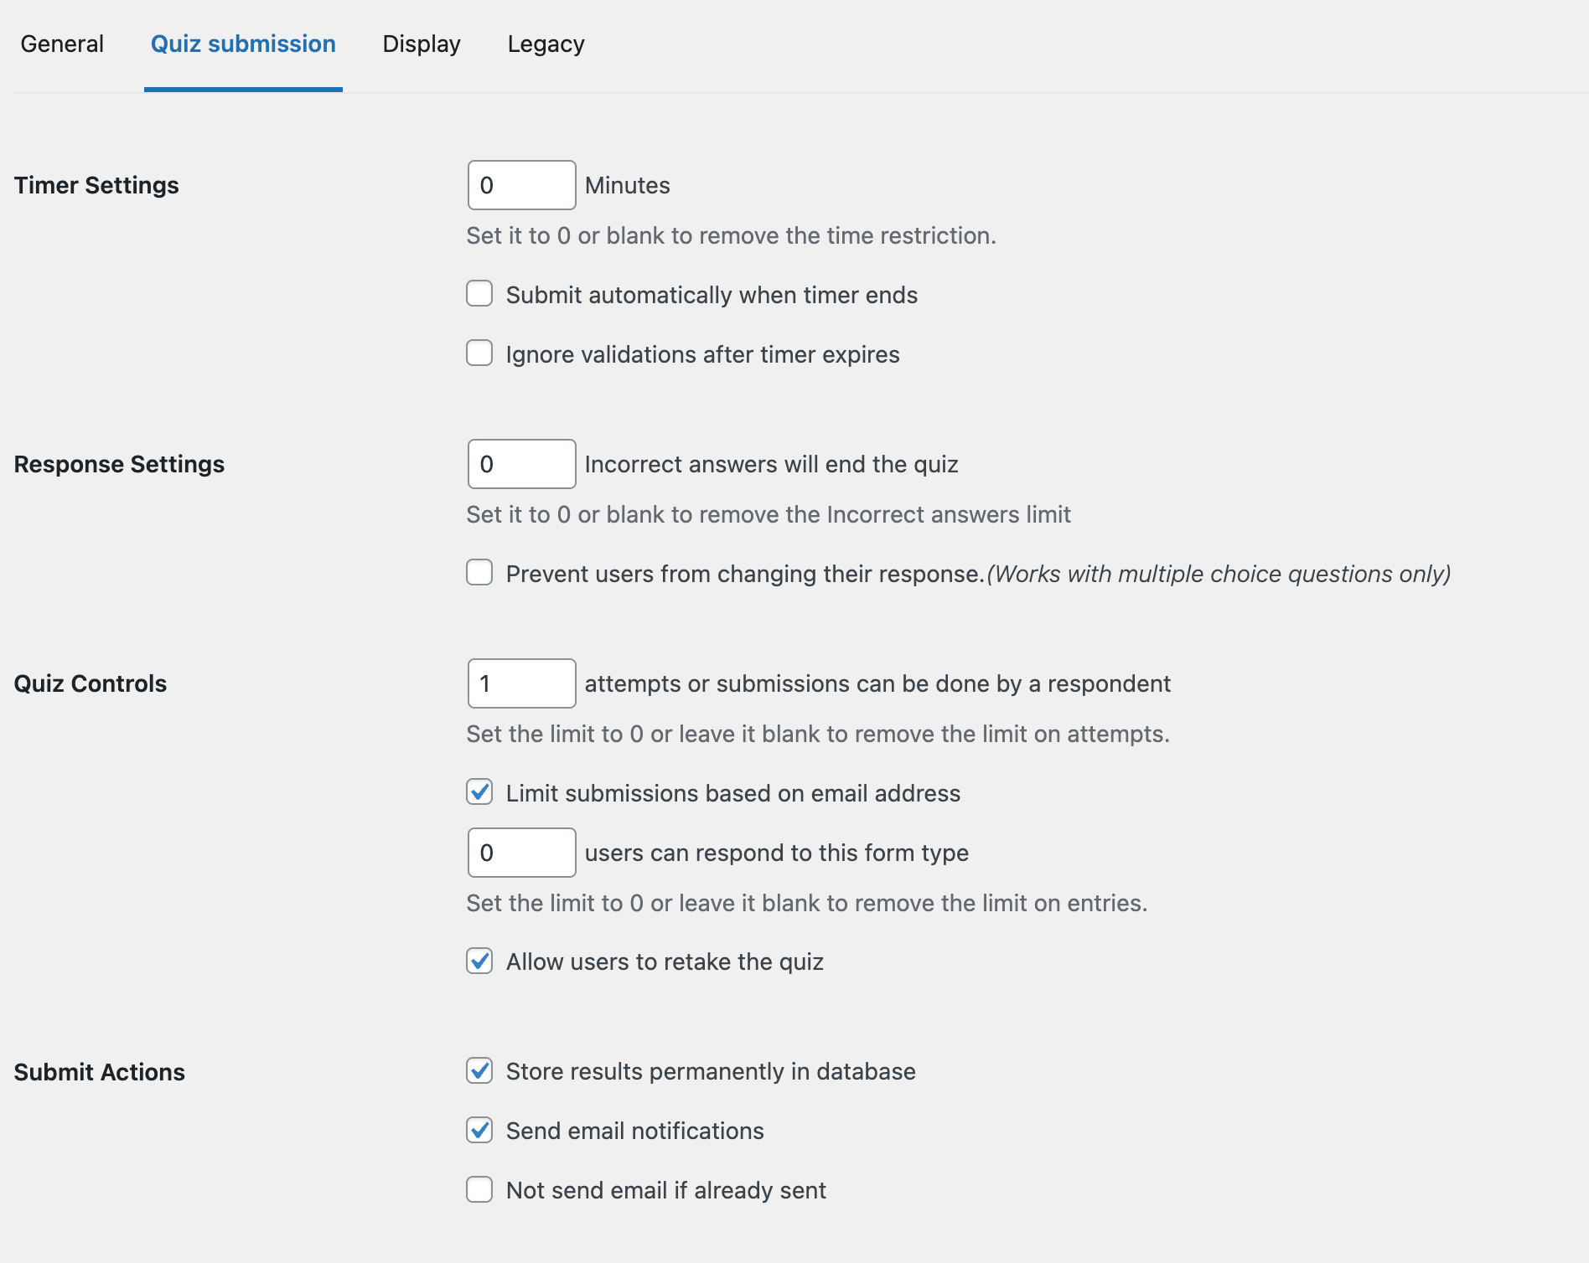This screenshot has height=1263, width=1589.
Task: Click the attempts per respondent input box
Action: 521,683
